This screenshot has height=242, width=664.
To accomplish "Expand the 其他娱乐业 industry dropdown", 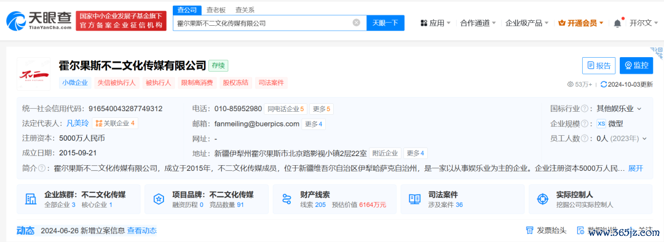I will coord(639,109).
